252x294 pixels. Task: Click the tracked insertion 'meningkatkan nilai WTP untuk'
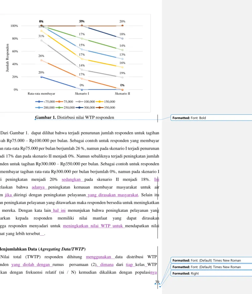coord(93,226)
